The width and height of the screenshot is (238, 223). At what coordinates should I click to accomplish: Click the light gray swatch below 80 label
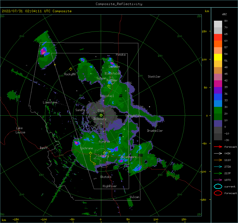tap(218, 24)
